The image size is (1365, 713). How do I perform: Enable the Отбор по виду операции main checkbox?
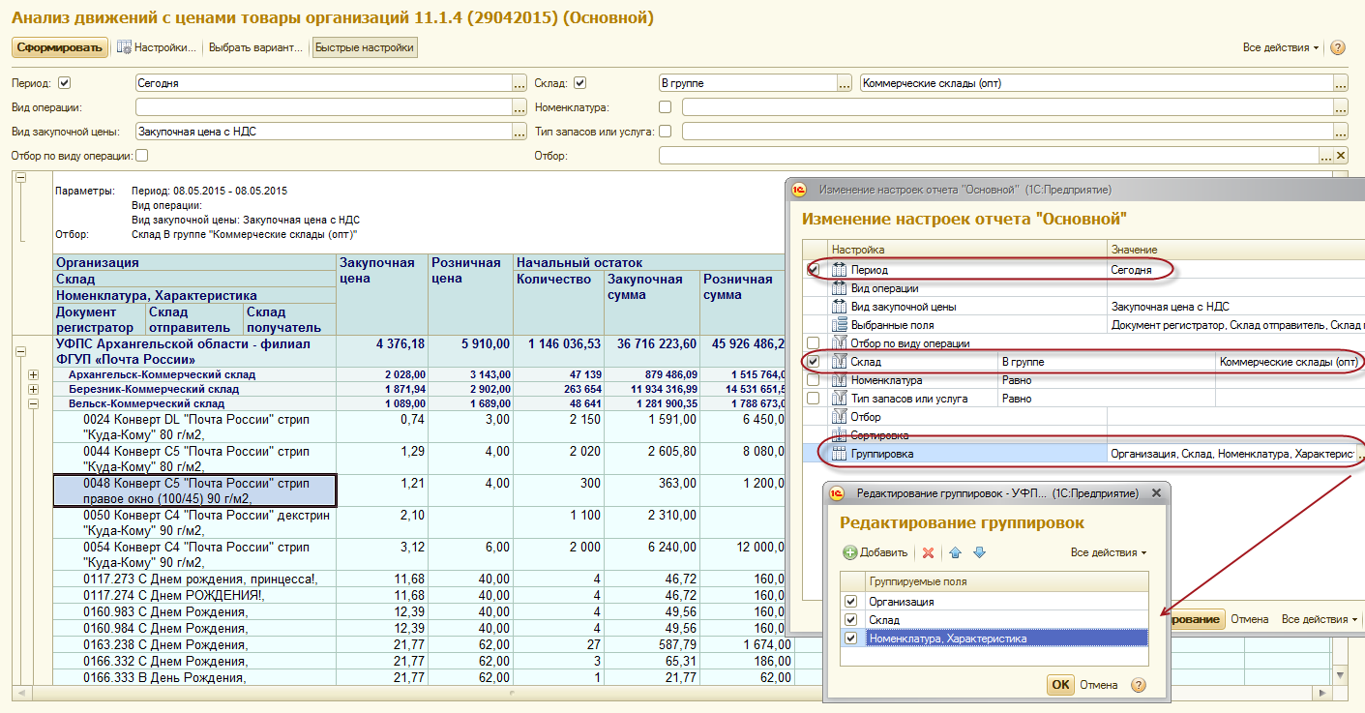pyautogui.click(x=142, y=155)
